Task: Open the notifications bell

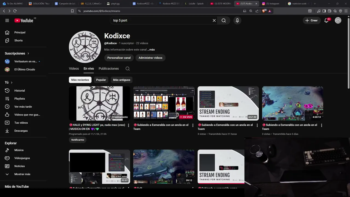Action: pos(326,21)
